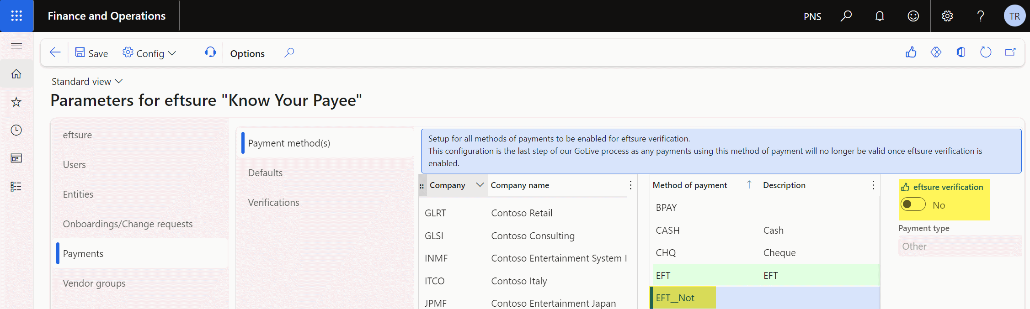Expand the navigation pane hamburger icon
The width and height of the screenshot is (1030, 309).
pos(16,46)
